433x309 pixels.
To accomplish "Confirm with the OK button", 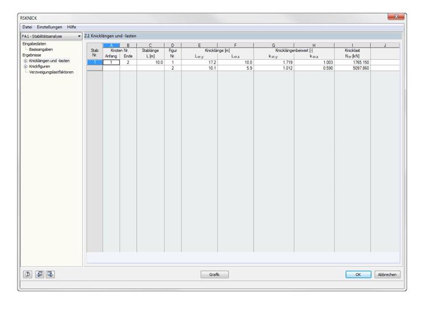I will pyautogui.click(x=358, y=274).
